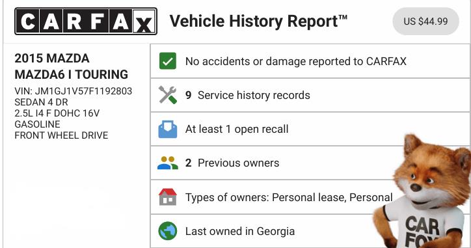This screenshot has height=248, width=471.
Task: Click the Car Fox mascot image
Action: tap(422, 191)
